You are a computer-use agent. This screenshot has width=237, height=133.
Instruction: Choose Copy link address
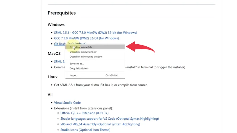[79, 68]
